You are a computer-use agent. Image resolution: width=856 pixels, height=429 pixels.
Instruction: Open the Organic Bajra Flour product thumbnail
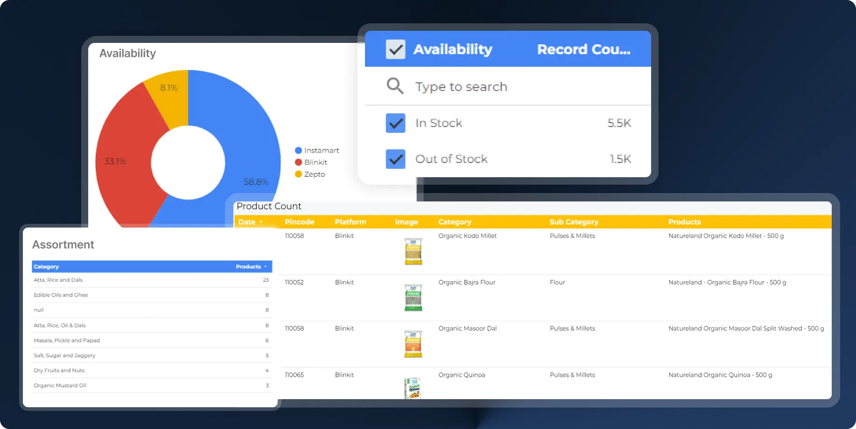tap(413, 298)
